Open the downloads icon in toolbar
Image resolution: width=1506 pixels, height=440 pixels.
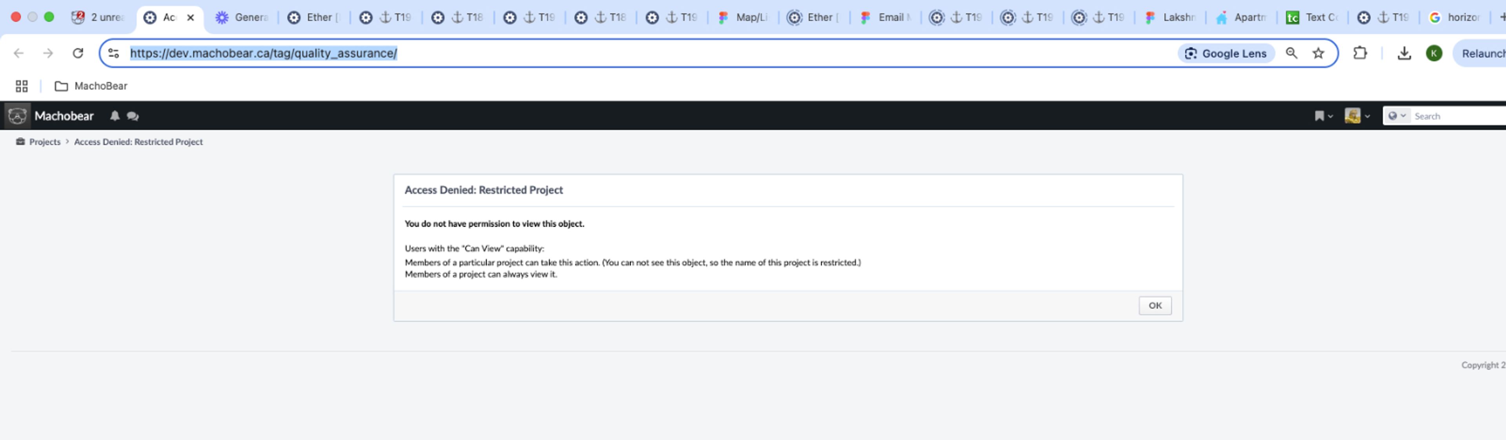tap(1404, 53)
